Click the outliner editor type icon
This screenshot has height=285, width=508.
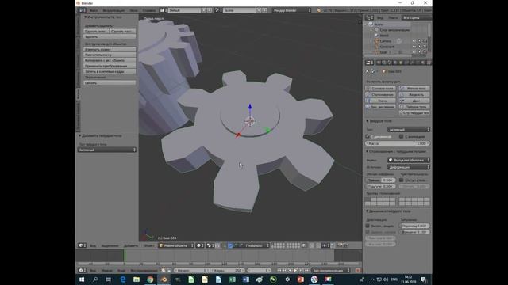coord(369,17)
